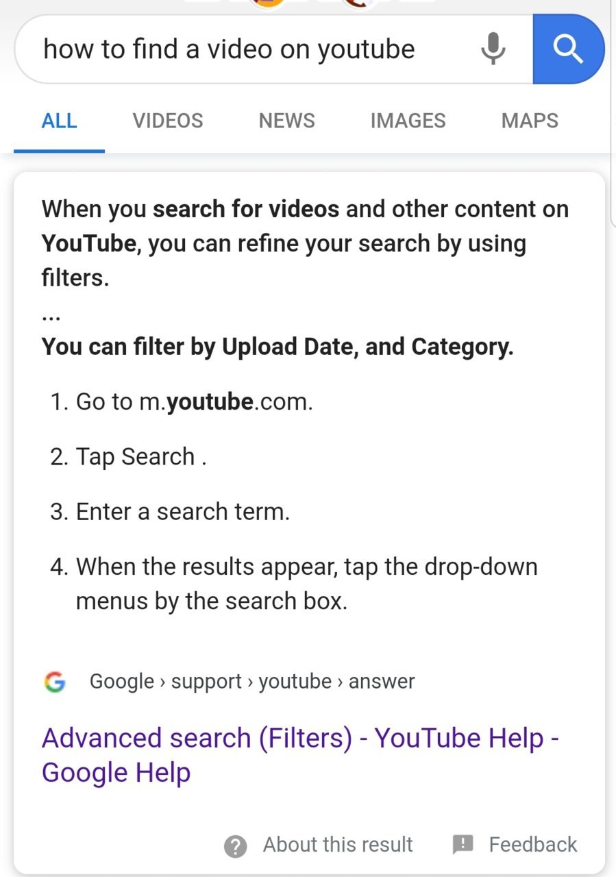Image resolution: width=616 pixels, height=877 pixels.
Task: Open Advanced search (Filters) YouTube Help link
Action: (301, 755)
